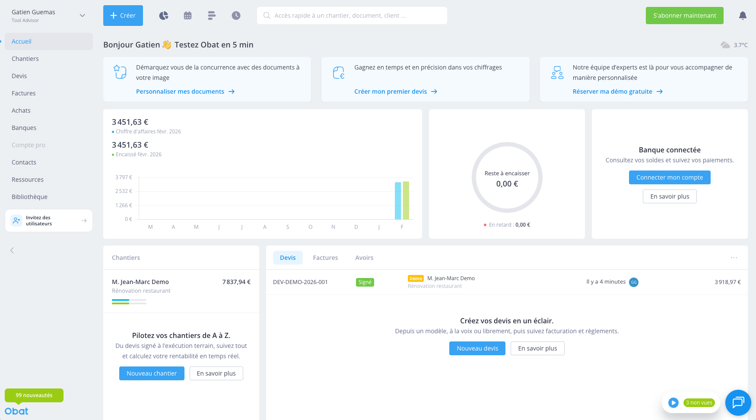
Task: Open the chat support bubble
Action: tap(738, 402)
